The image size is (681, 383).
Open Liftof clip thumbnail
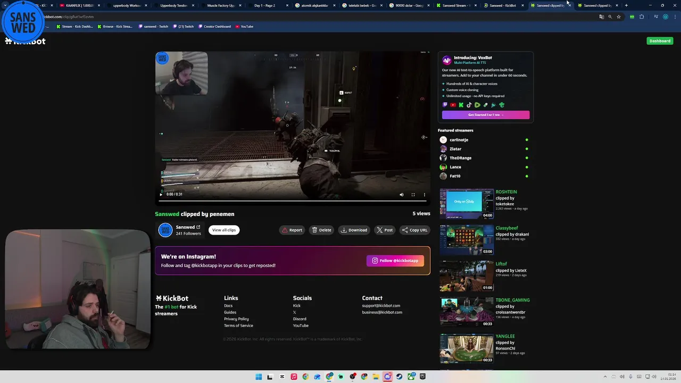coord(467,276)
